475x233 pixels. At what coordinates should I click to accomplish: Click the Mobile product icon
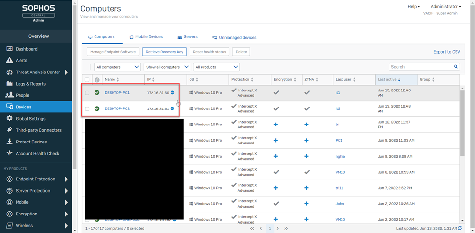[x=9, y=202]
